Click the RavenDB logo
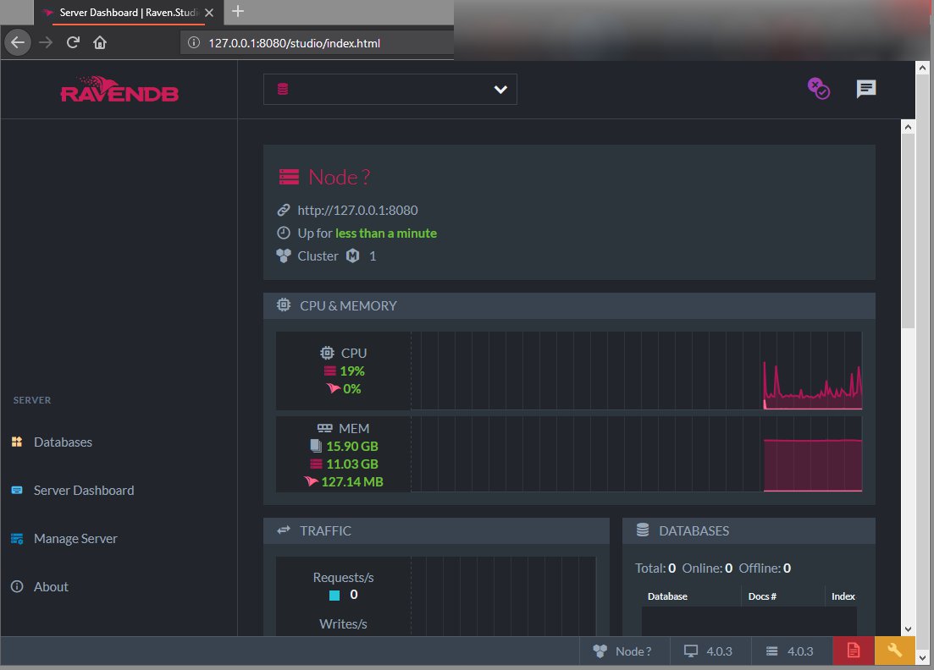934x670 pixels. pos(119,90)
